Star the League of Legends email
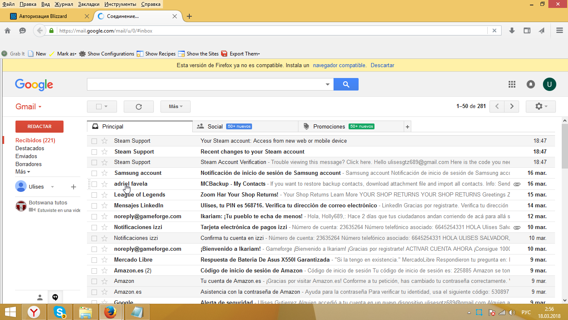 point(104,195)
